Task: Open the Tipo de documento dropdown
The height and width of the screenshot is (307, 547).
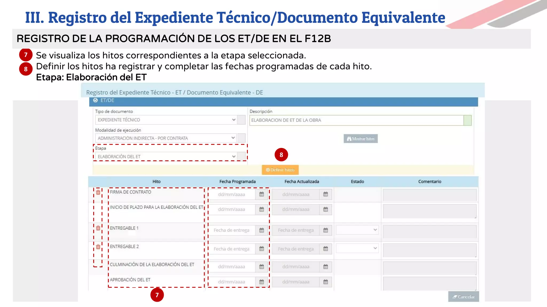Action: point(166,120)
